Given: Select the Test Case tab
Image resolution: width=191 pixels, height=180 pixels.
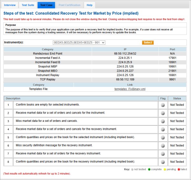Looking at the screenshot, I should pos(46,5).
